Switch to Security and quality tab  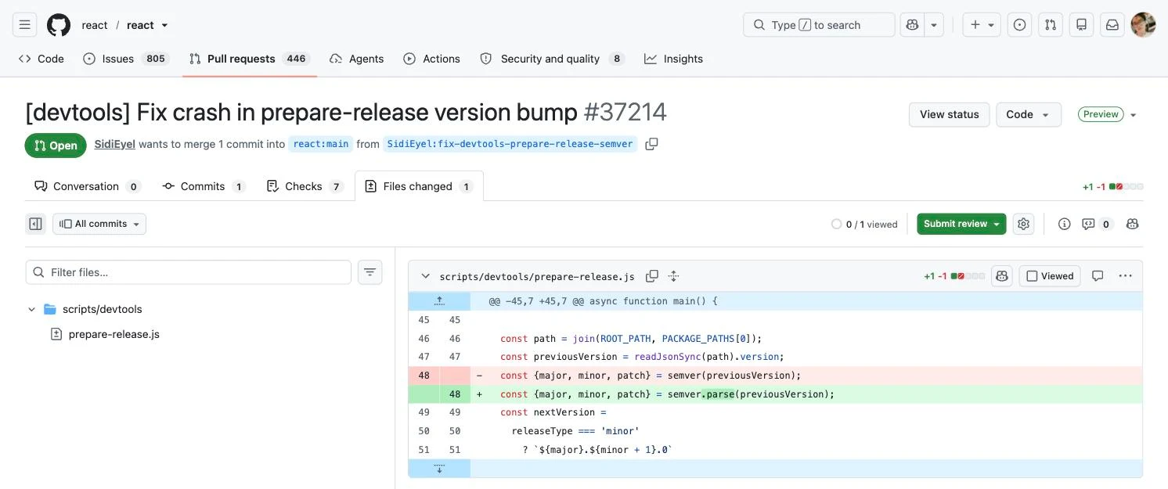click(x=553, y=59)
